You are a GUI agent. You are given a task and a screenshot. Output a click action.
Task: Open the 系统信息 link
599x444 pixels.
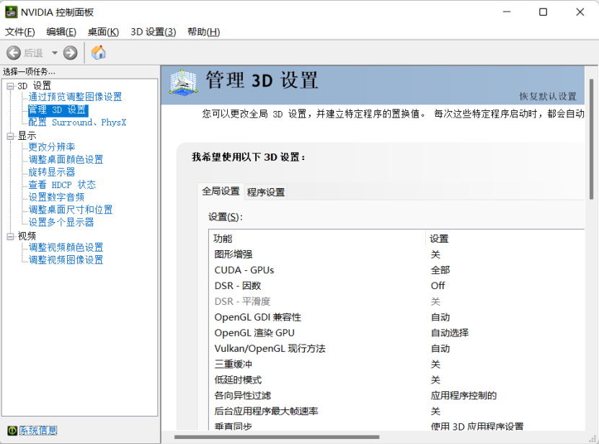click(38, 430)
